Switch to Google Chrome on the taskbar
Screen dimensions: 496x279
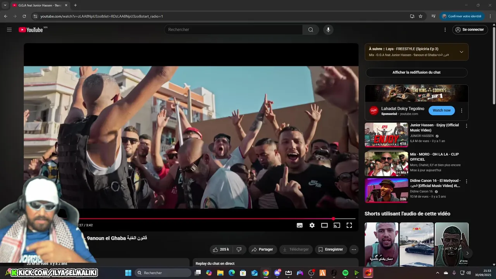point(265,273)
